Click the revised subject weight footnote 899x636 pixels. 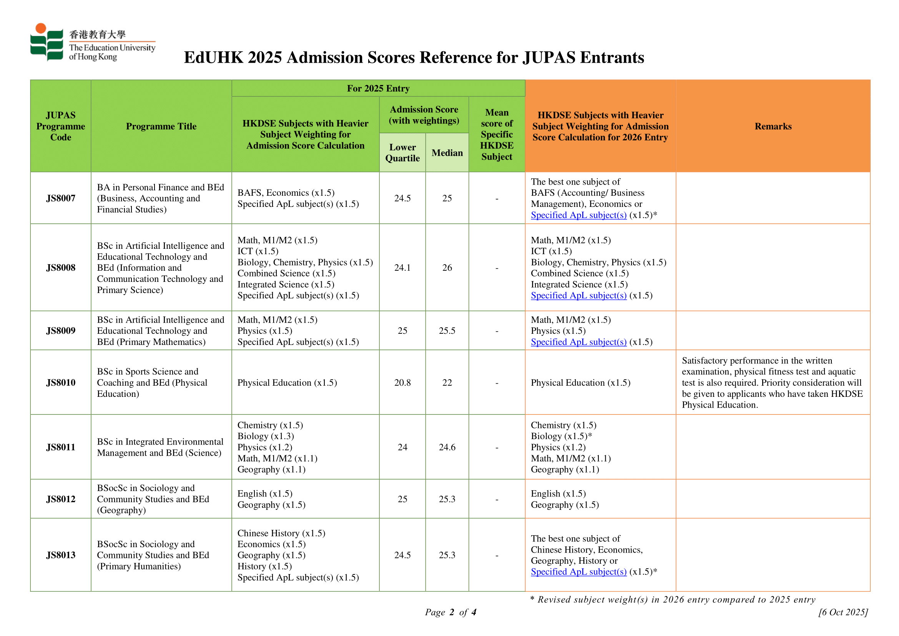pos(673,599)
